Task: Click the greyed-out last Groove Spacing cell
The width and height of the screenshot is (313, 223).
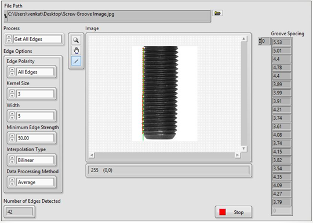Action: (282, 211)
